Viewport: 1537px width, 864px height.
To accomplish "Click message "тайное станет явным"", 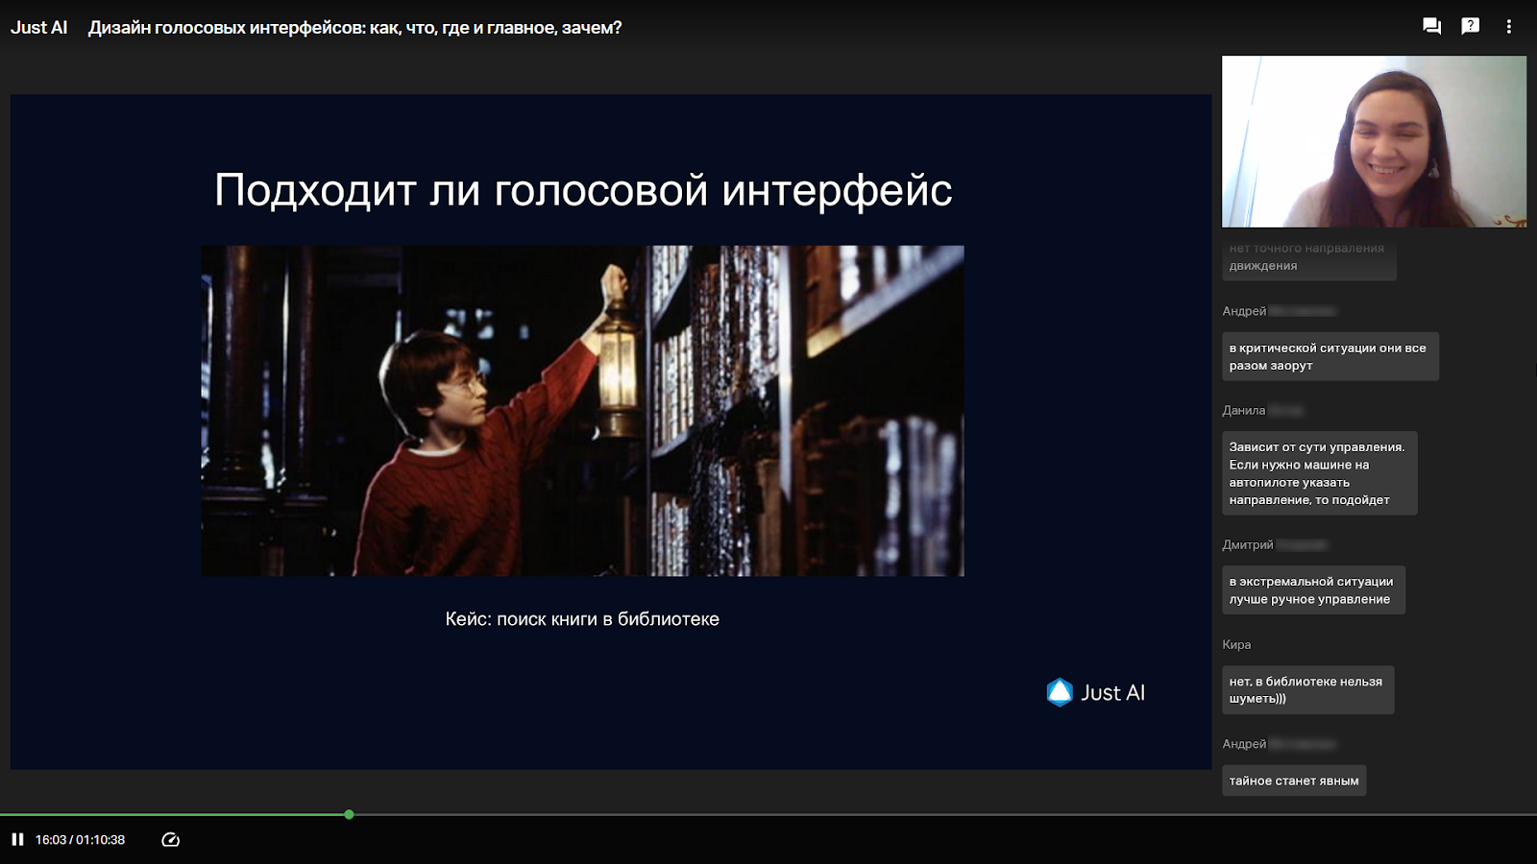I will coord(1294,780).
